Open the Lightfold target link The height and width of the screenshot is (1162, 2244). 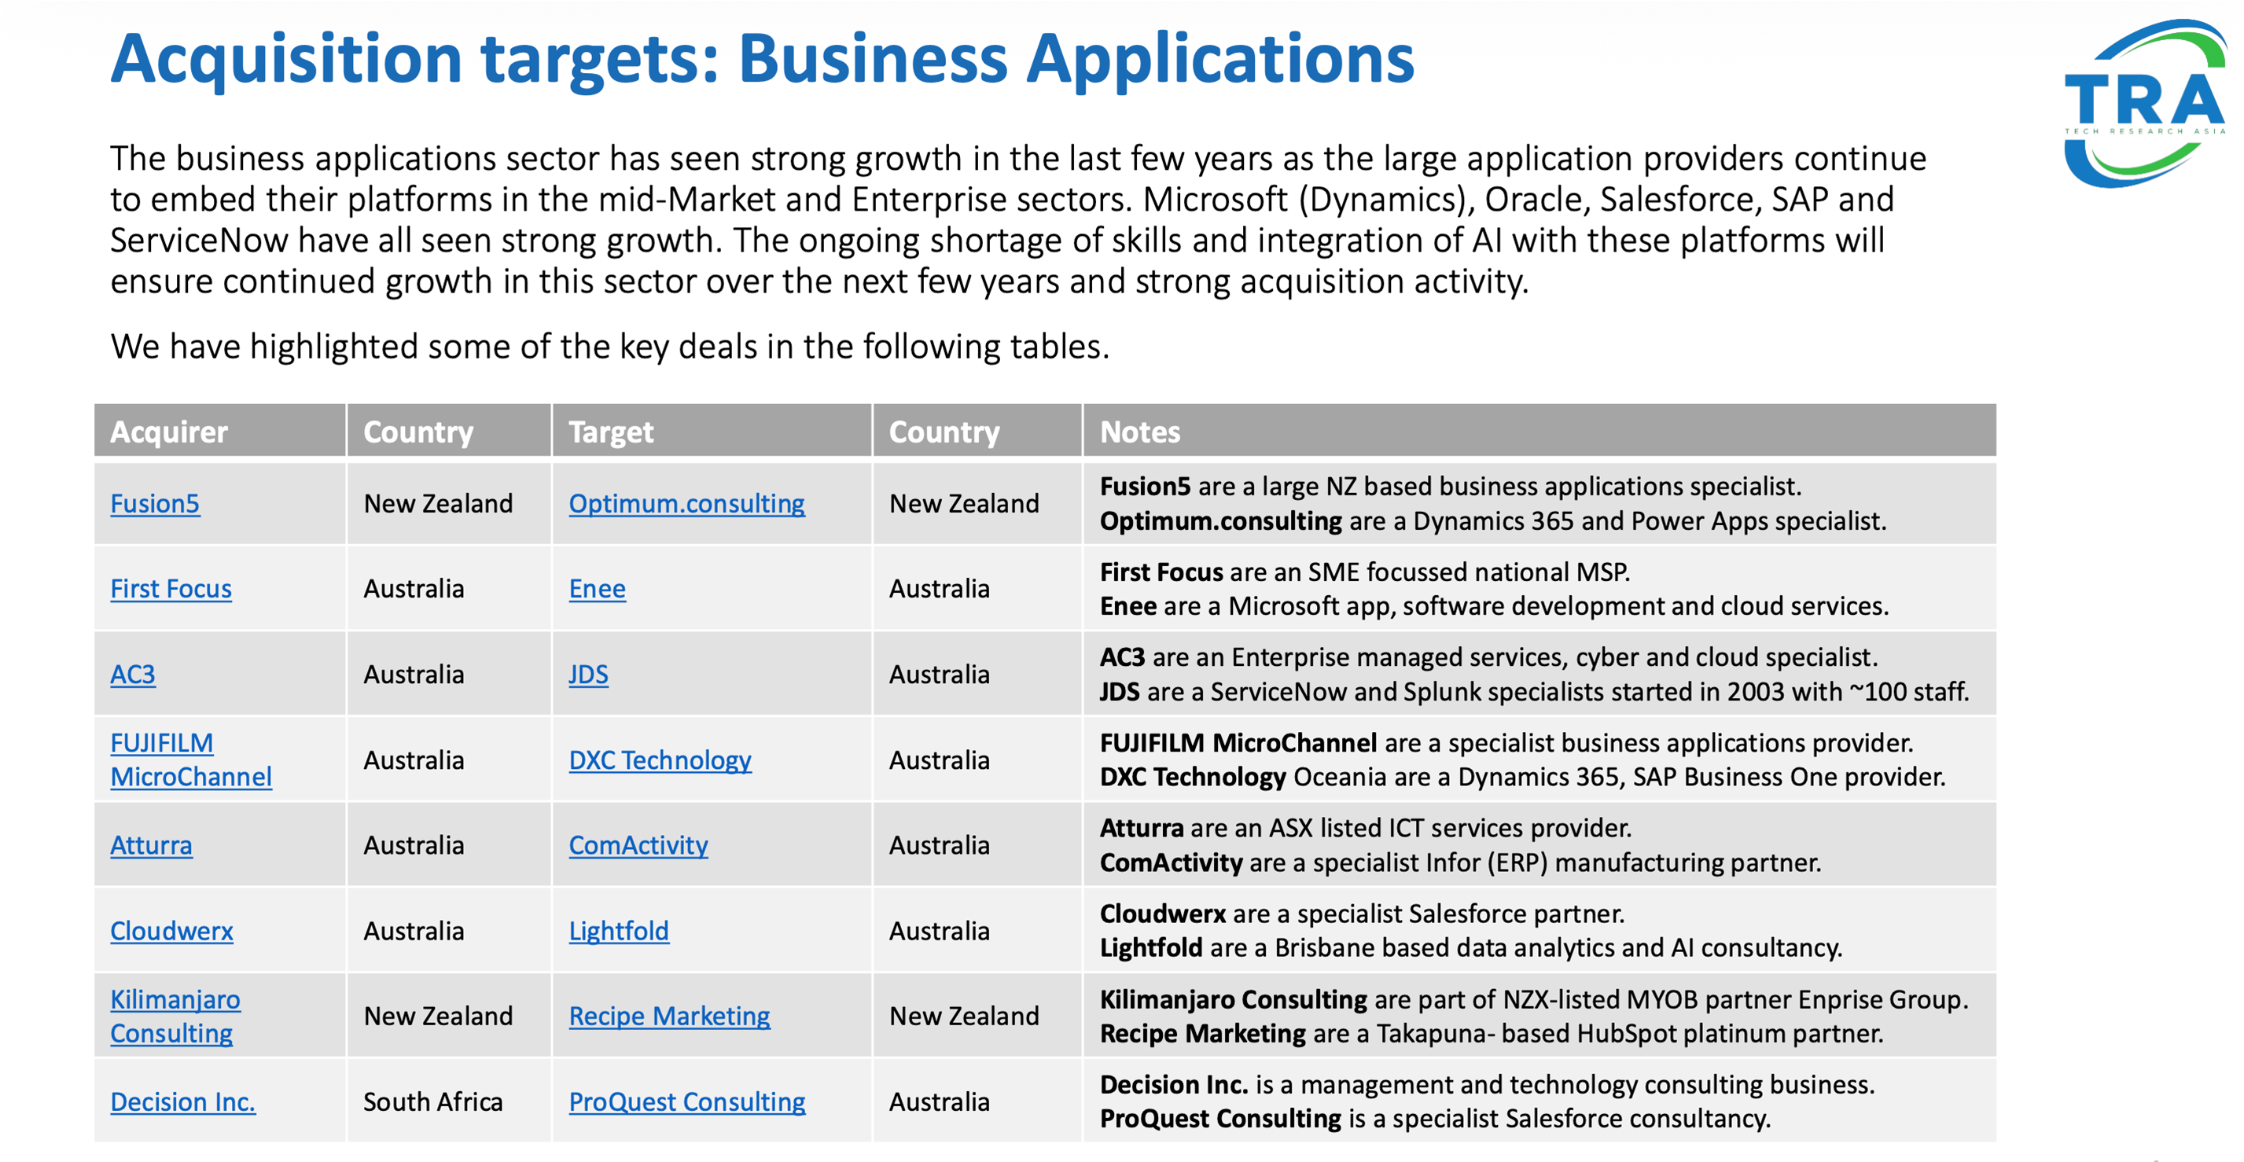coord(619,930)
